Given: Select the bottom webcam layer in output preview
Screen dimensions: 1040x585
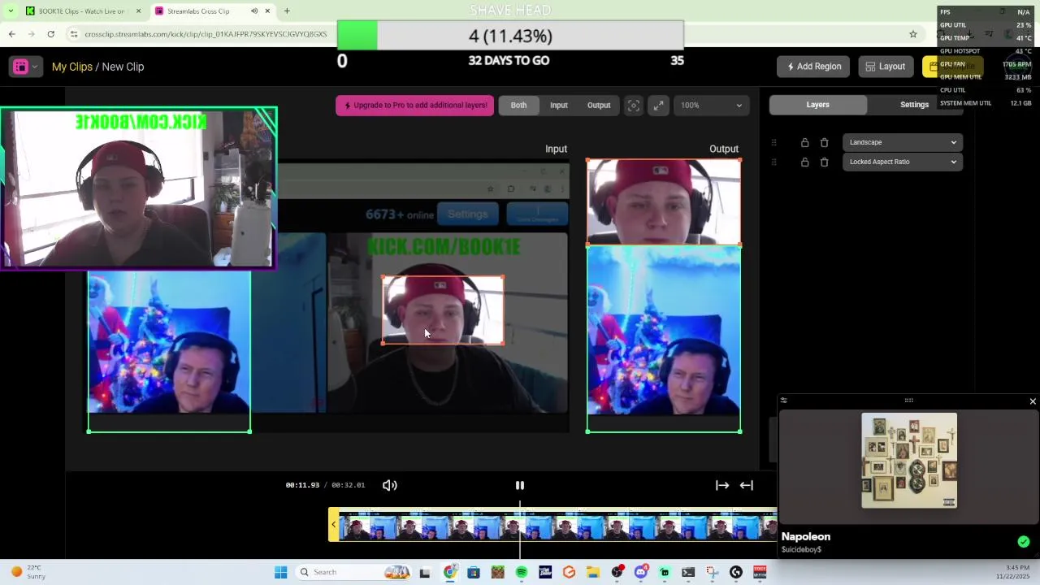Looking at the screenshot, I should coord(664,339).
